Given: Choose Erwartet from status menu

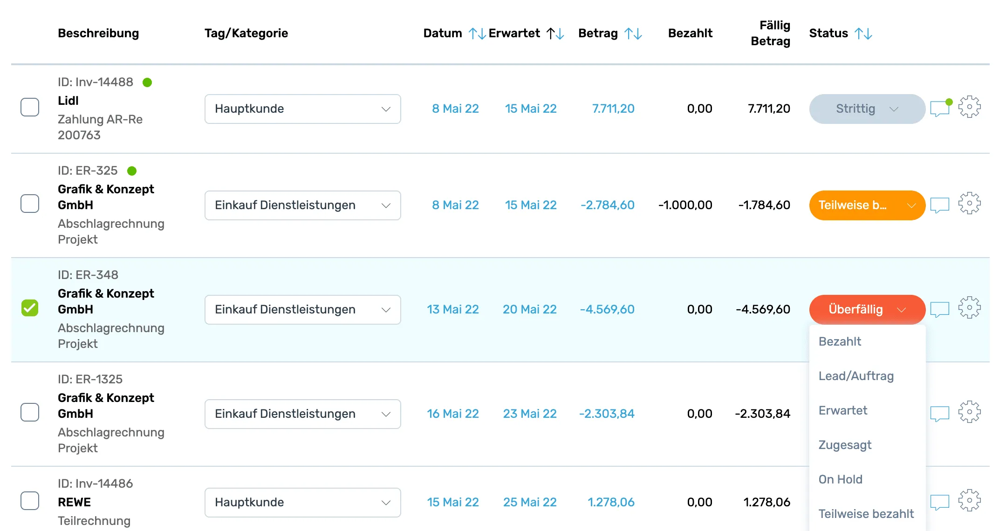Looking at the screenshot, I should tap(843, 410).
